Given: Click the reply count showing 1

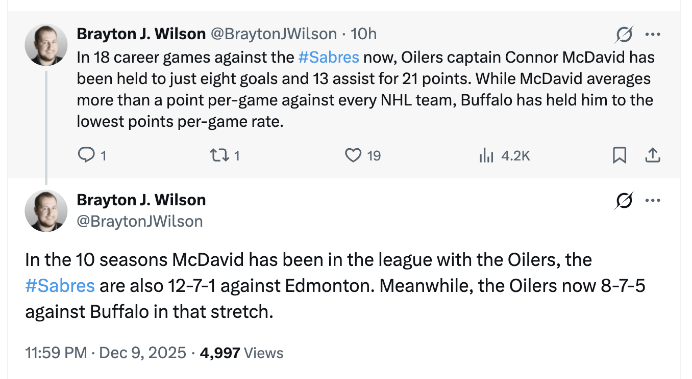Looking at the screenshot, I should [104, 155].
